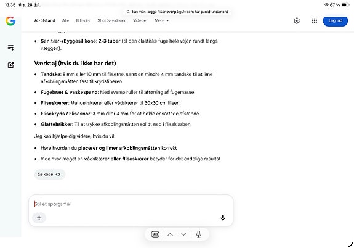Open the Shorts-videoer tab
The image size is (354, 248).
pyautogui.click(x=111, y=20)
